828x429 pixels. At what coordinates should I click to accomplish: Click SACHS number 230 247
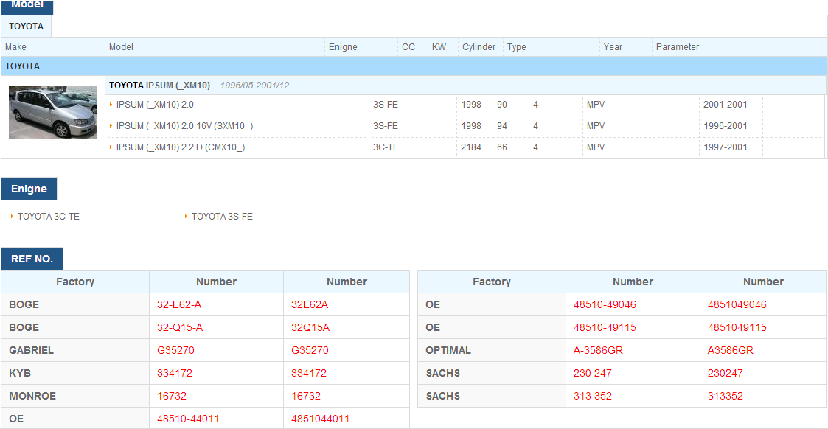[593, 373]
